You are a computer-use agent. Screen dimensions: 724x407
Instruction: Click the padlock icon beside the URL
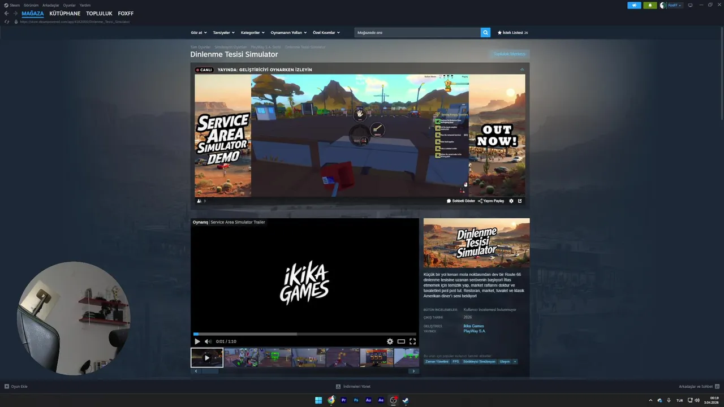[x=16, y=21]
